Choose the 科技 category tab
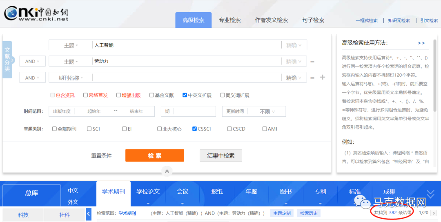This screenshot has width=441, height=222. [23, 215]
